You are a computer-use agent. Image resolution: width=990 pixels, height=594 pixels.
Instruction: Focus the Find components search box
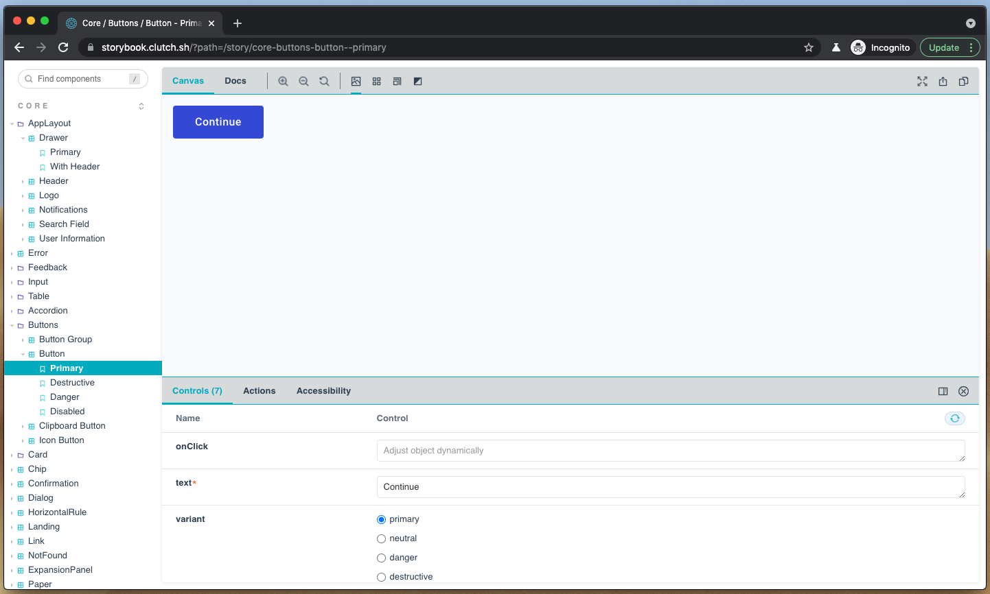[83, 79]
